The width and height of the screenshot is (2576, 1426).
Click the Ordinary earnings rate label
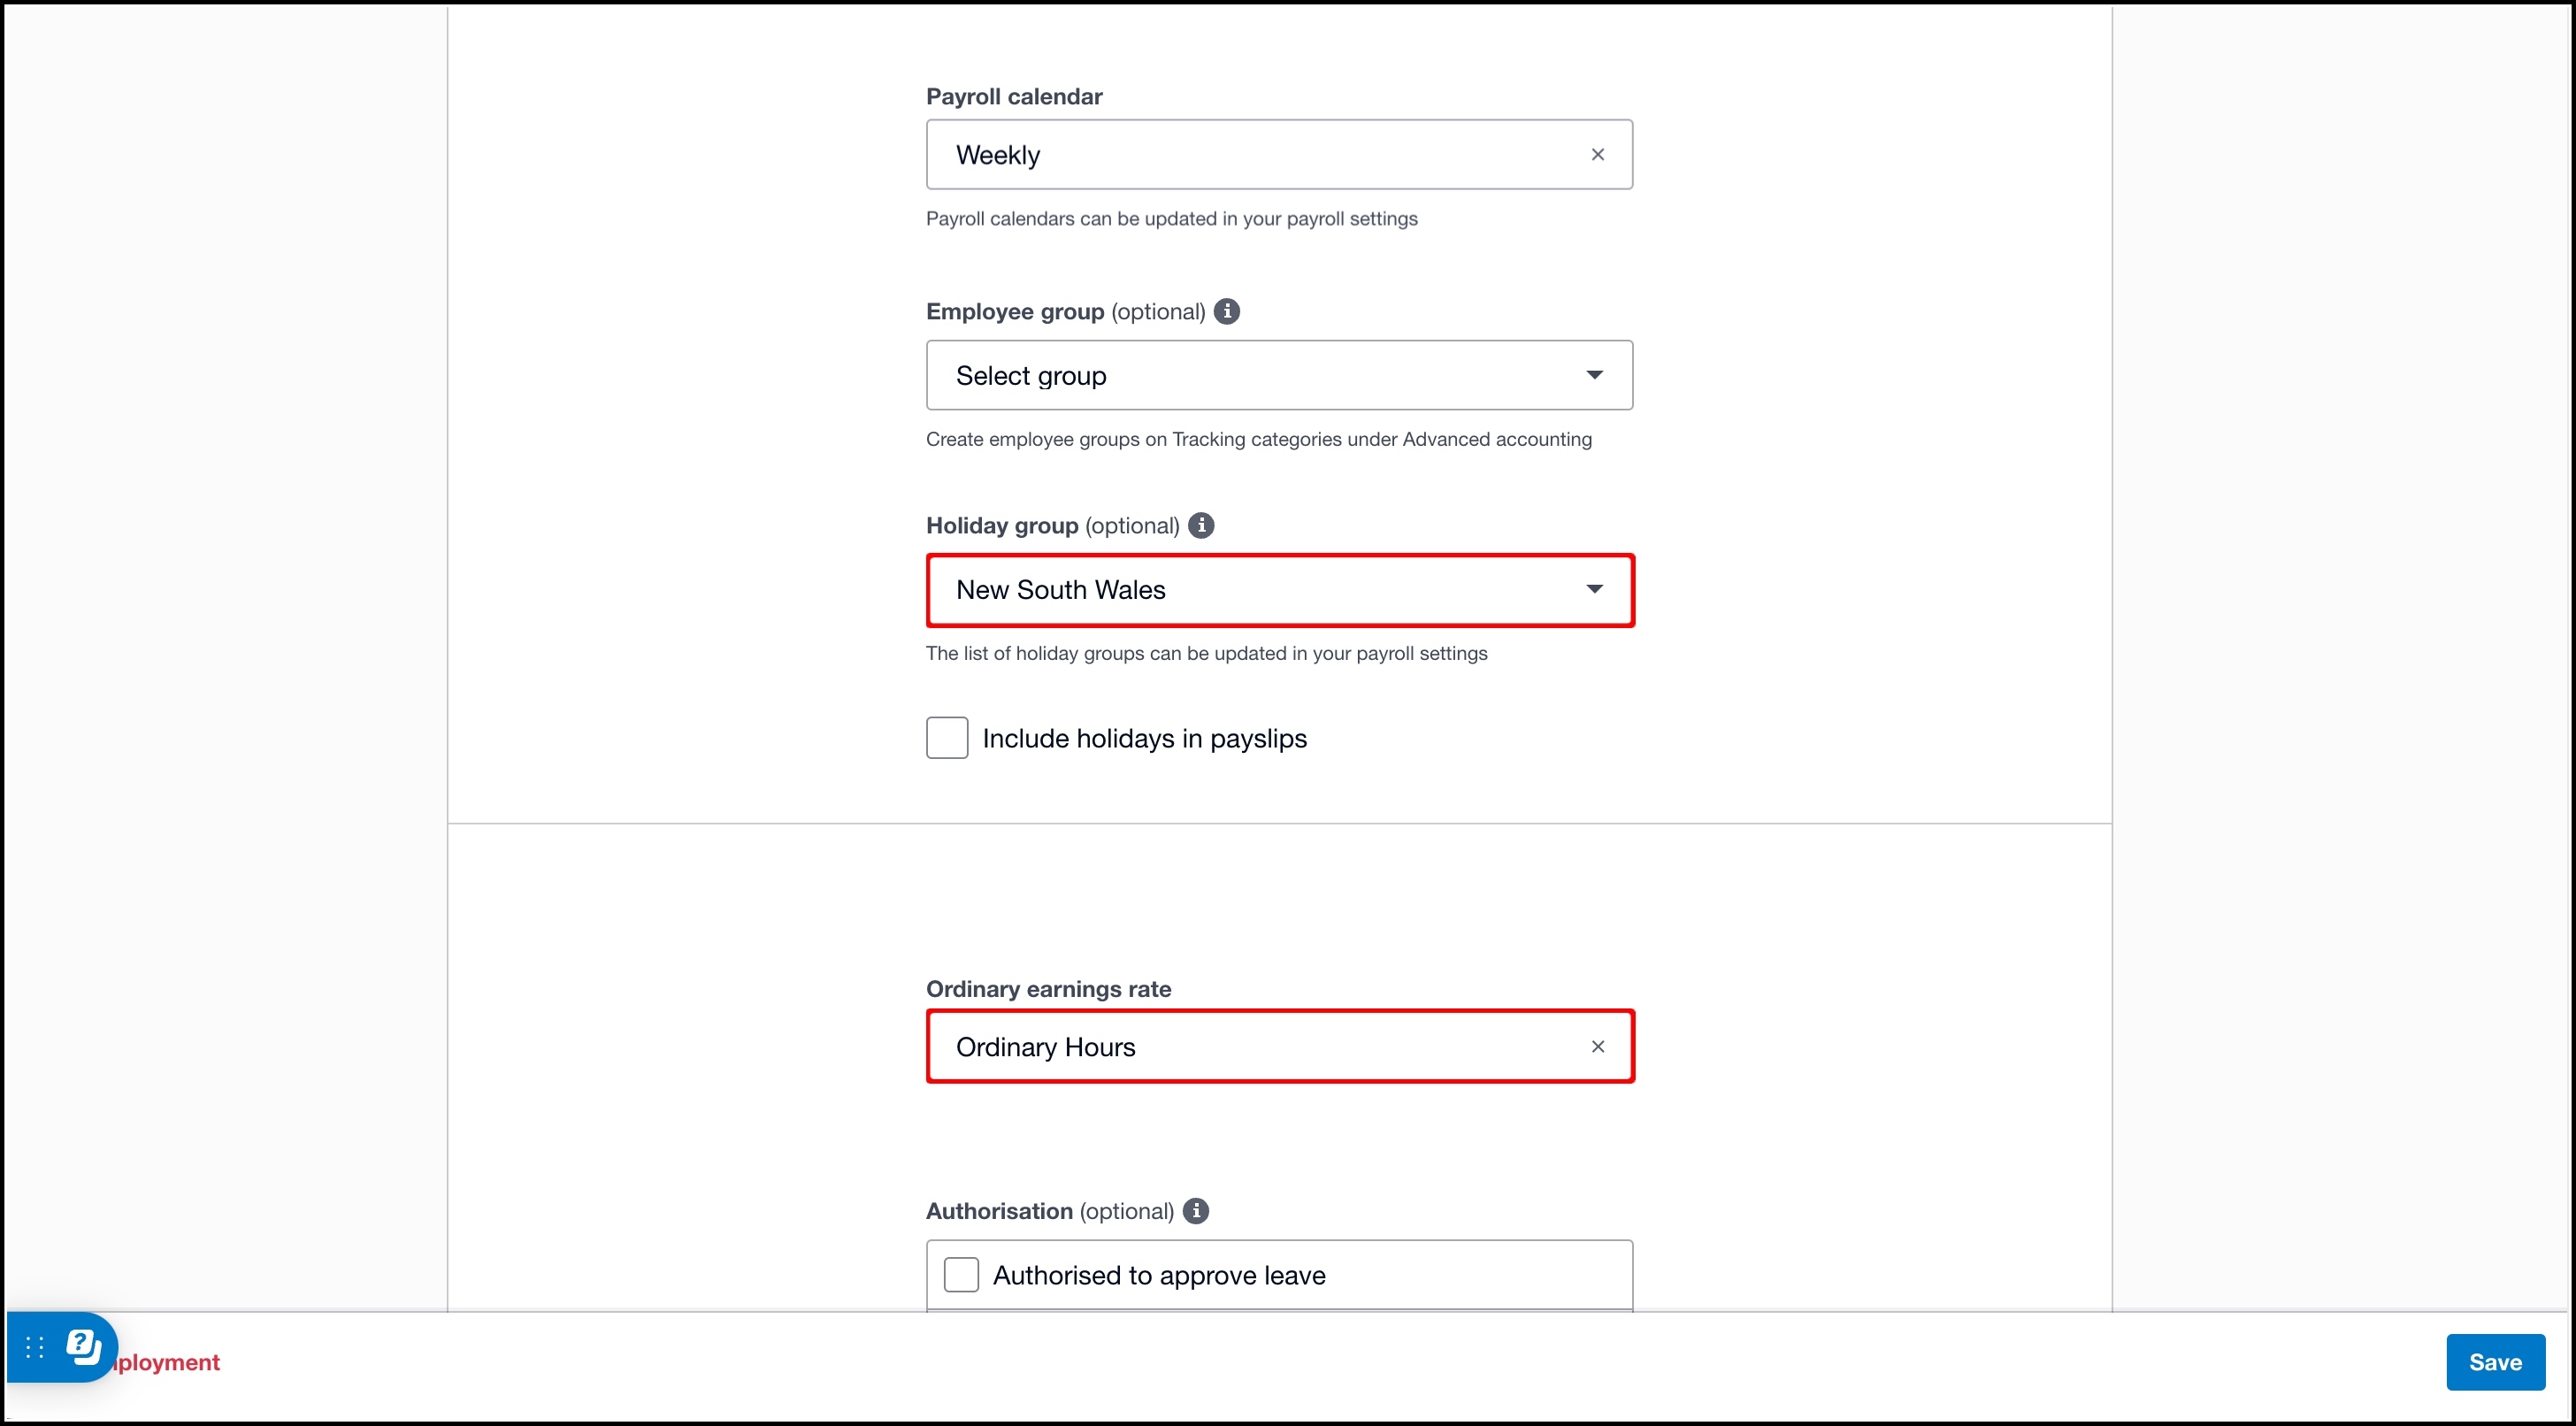click(1048, 989)
